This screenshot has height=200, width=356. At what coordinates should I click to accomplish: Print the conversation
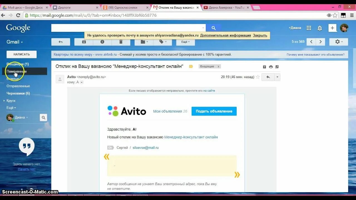[271, 67]
